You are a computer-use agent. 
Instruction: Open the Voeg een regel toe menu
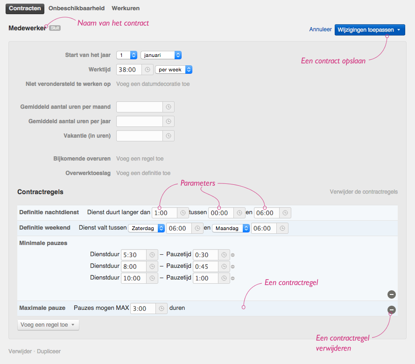[48, 325]
